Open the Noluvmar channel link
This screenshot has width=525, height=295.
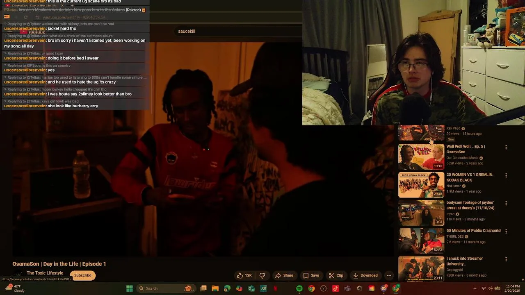[x=454, y=186]
